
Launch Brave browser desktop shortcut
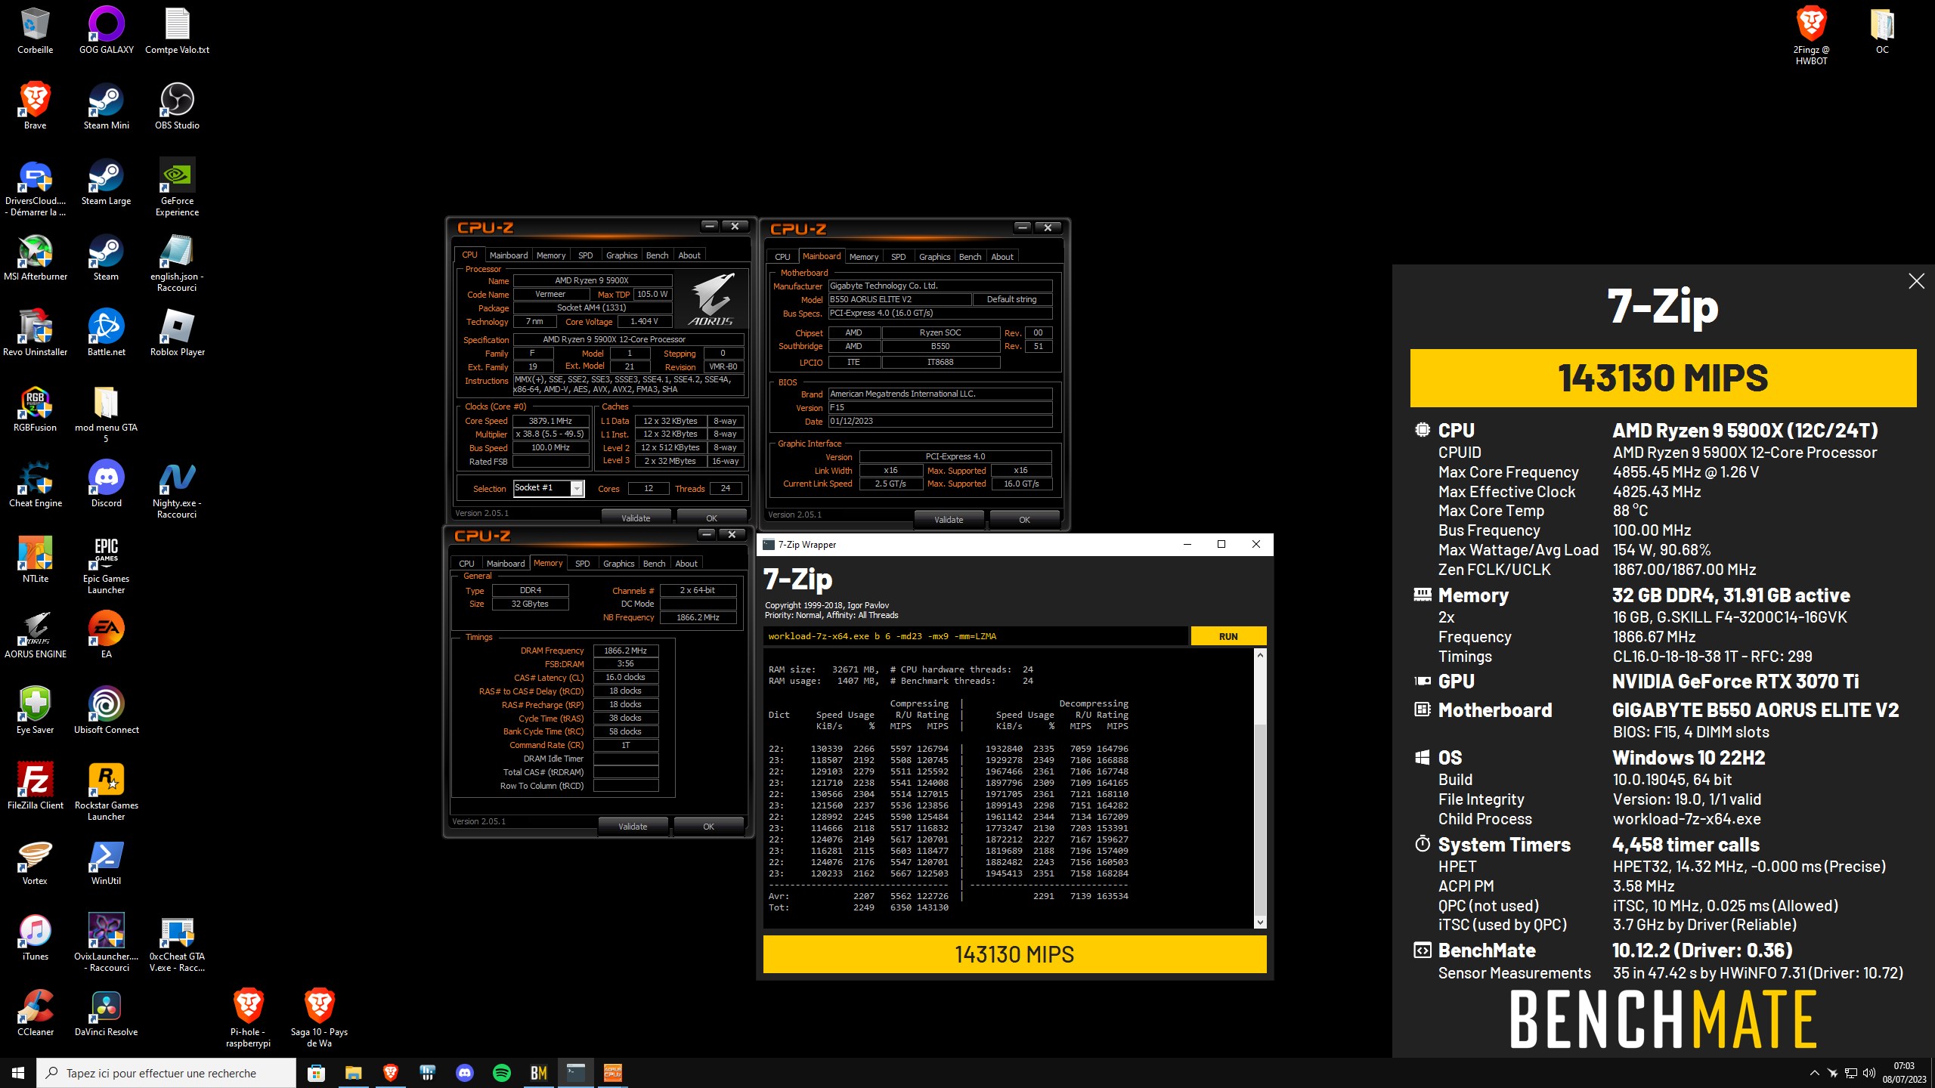[x=35, y=106]
